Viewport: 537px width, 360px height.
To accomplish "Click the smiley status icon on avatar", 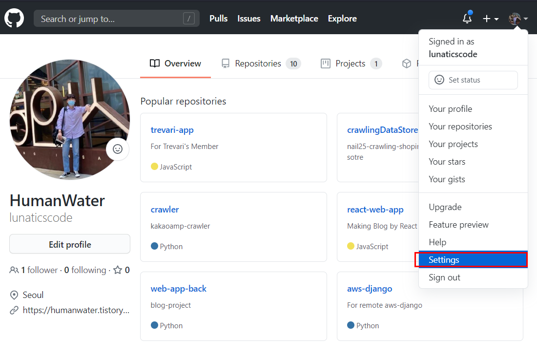I will click(118, 149).
